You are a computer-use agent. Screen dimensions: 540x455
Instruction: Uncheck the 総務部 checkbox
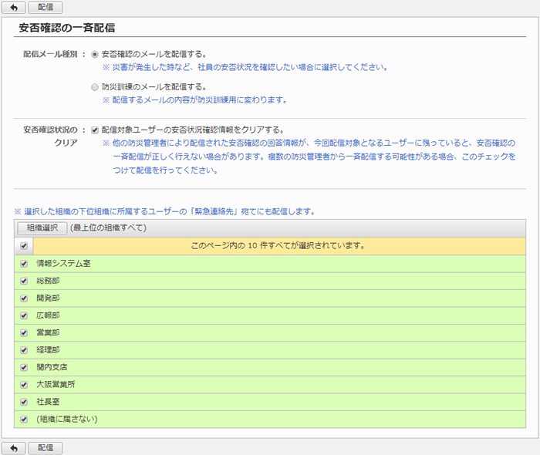tap(24, 281)
